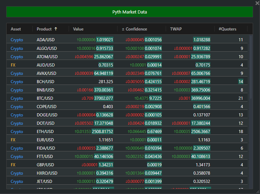The width and height of the screenshot is (260, 194).
Task: Click the BTC/USD value change ↓0.709
Action: (87, 98)
